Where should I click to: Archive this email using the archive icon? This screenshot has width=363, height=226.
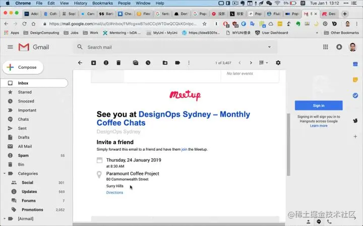[94, 63]
